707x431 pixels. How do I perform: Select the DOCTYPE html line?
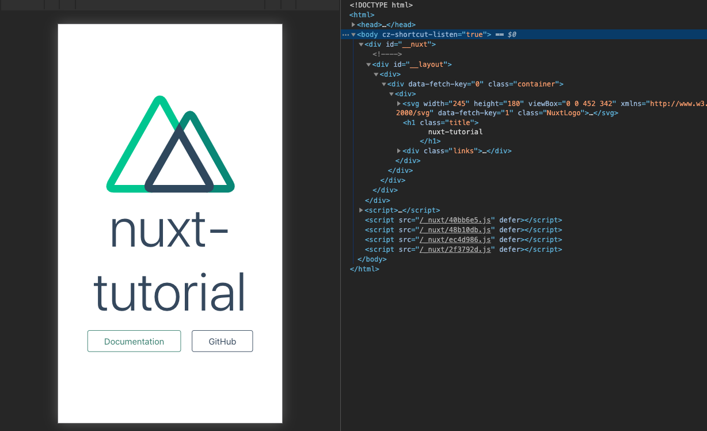pyautogui.click(x=381, y=5)
